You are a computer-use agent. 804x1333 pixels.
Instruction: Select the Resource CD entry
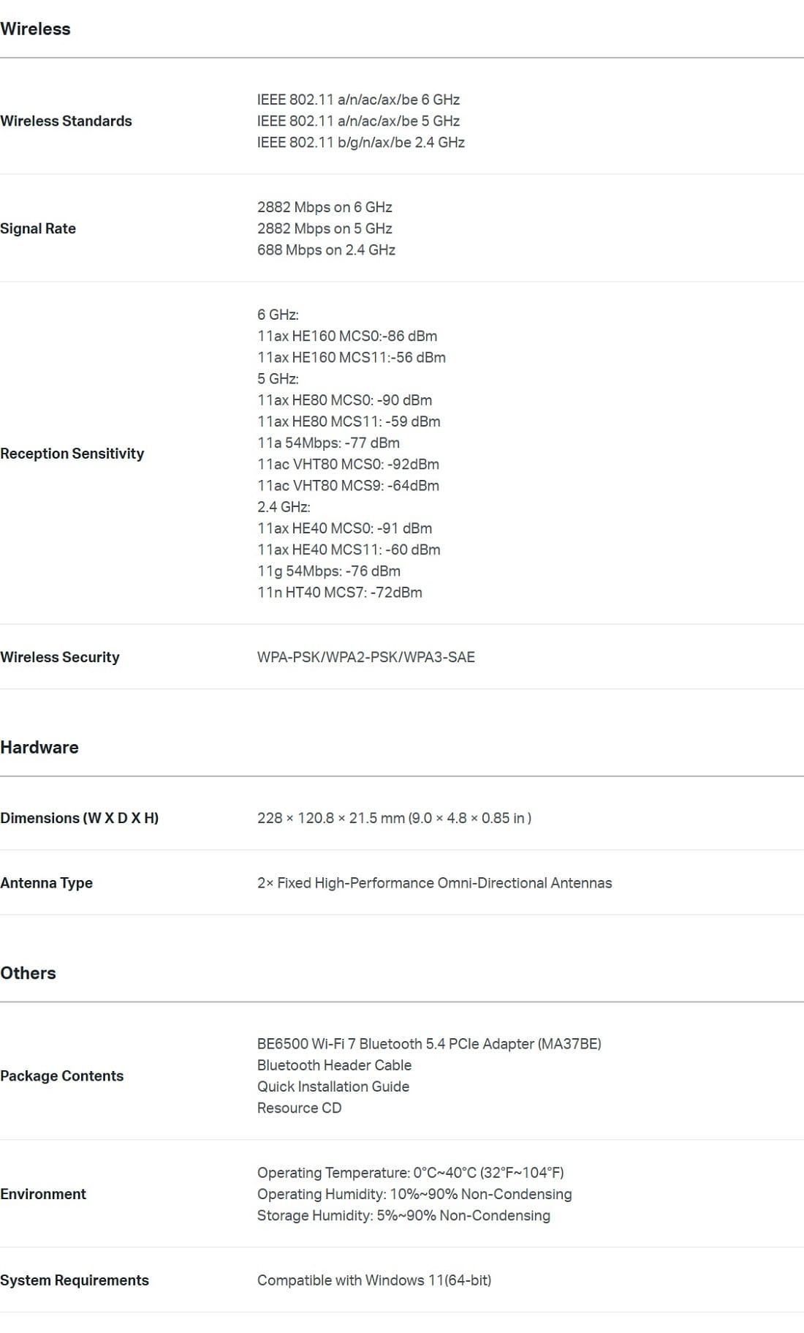pos(299,1108)
